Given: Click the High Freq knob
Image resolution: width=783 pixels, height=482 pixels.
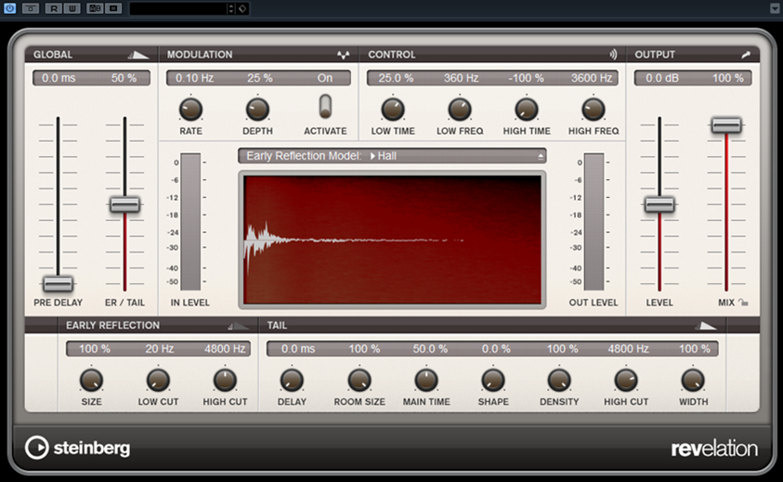Looking at the screenshot, I should pyautogui.click(x=594, y=110).
